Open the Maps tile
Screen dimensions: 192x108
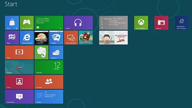click(12, 37)
